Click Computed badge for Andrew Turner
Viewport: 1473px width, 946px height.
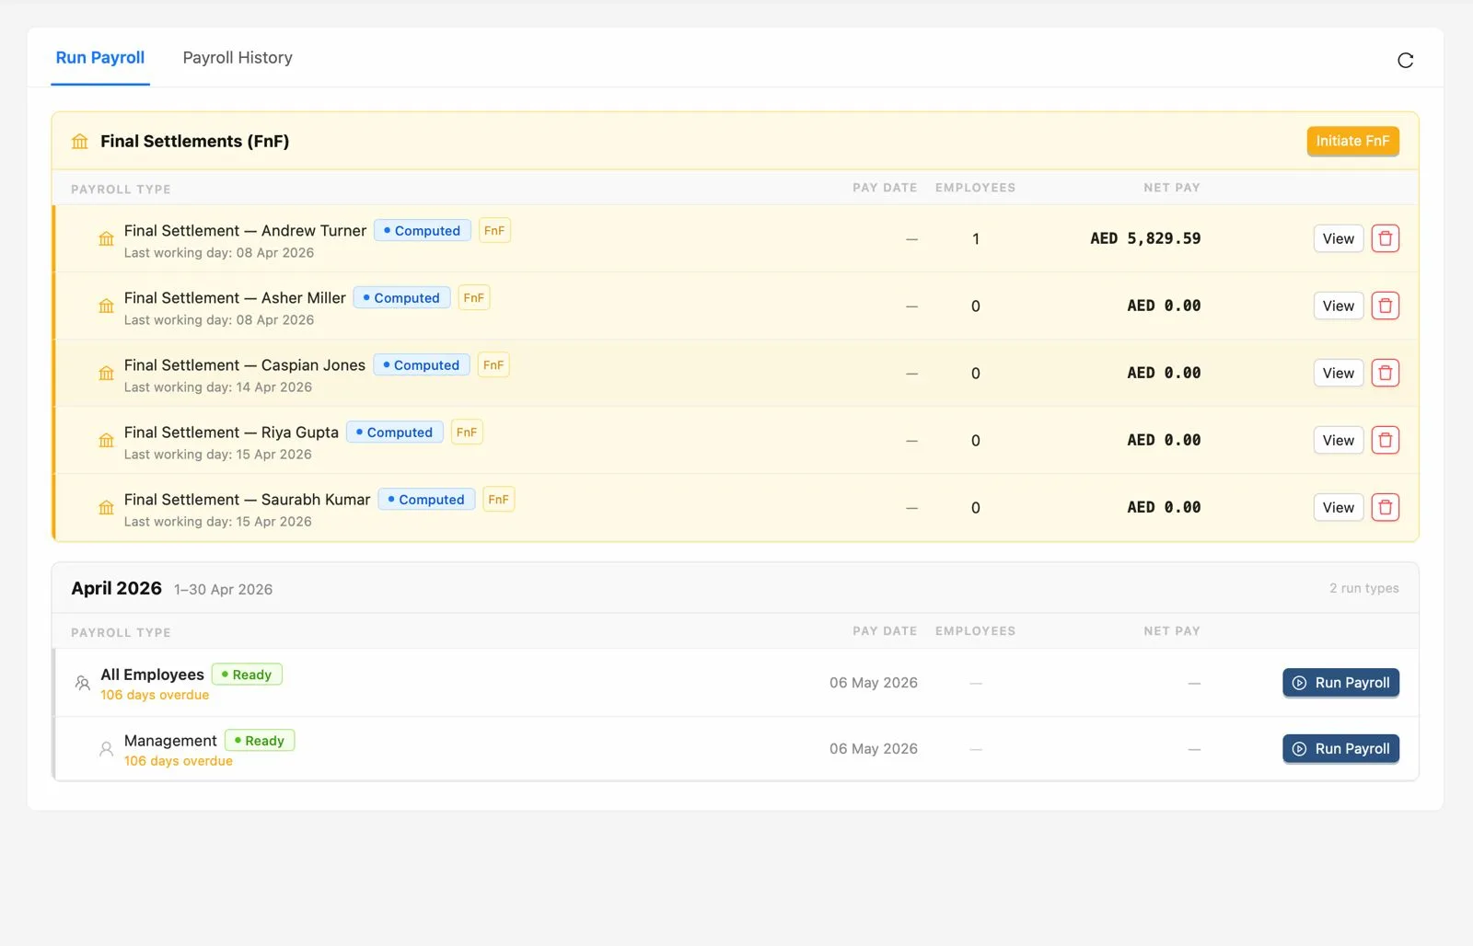click(x=423, y=231)
